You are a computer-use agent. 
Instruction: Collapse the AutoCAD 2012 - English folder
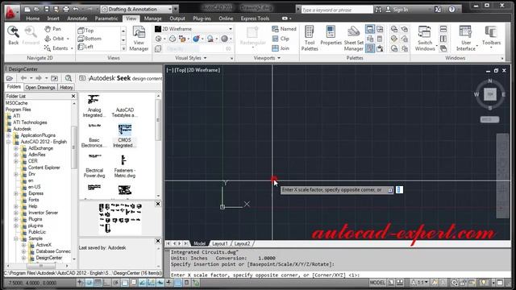8,142
